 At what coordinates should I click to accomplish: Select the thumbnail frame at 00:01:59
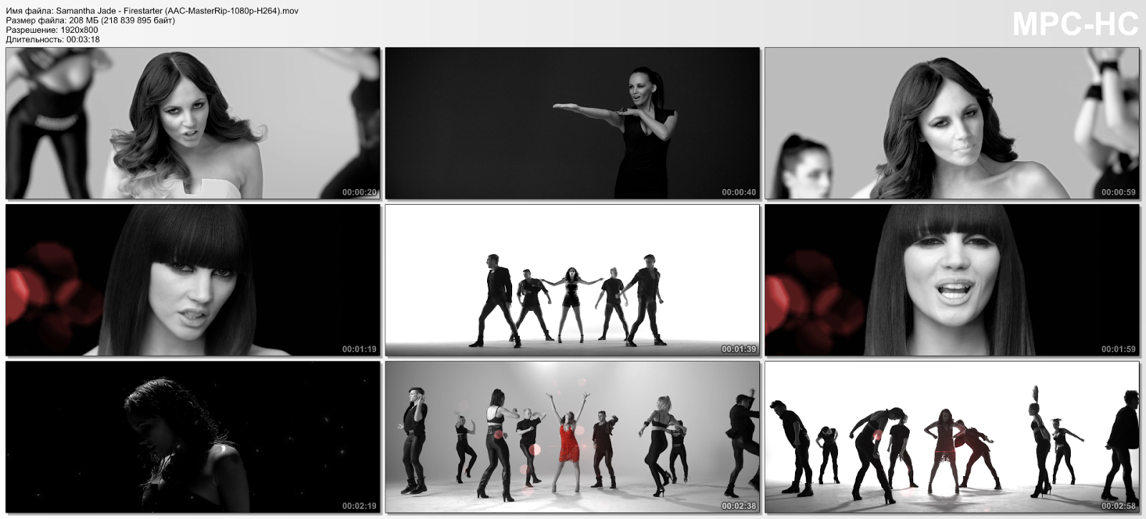point(952,280)
